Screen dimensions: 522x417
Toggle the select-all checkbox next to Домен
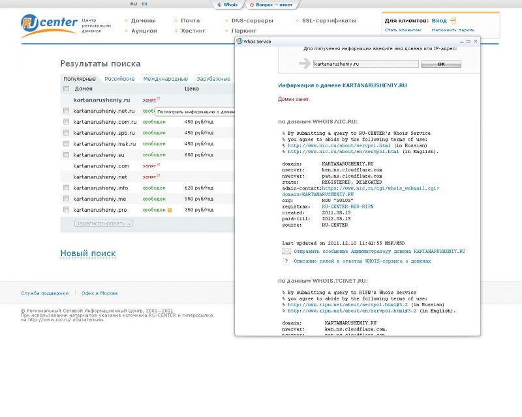(67, 89)
